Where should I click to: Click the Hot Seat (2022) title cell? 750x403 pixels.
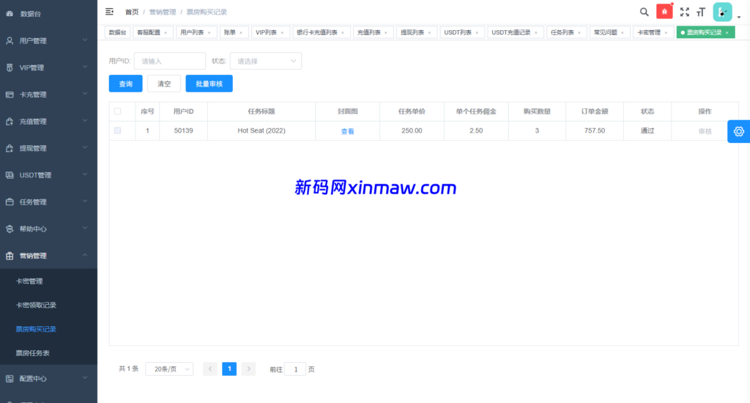point(261,130)
